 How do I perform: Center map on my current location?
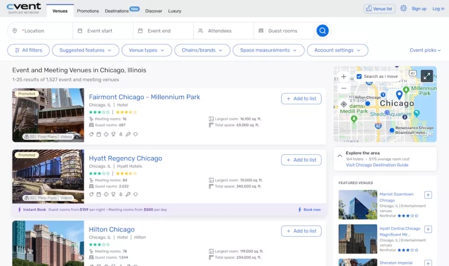[x=343, y=104]
